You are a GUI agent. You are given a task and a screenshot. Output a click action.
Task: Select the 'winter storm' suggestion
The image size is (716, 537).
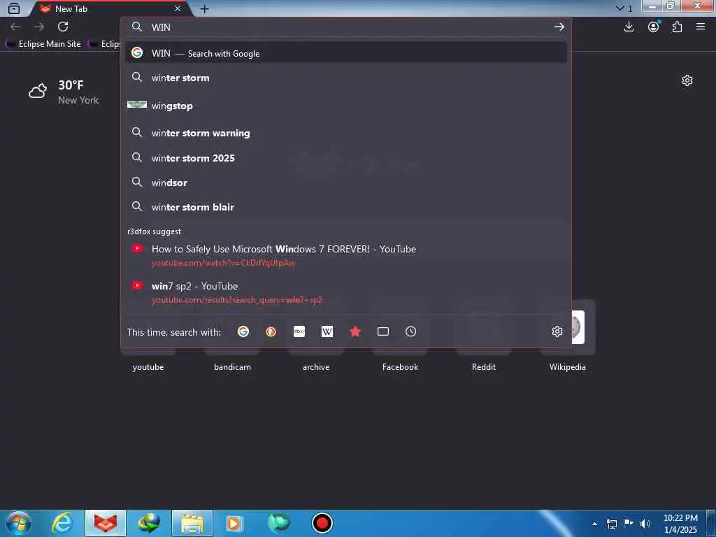click(345, 78)
